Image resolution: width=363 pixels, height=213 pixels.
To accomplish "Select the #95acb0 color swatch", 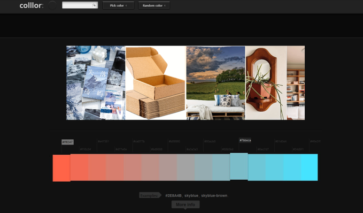I will (x=203, y=167).
